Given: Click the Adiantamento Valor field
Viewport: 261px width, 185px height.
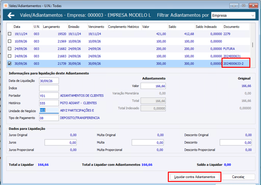Looking at the screenshot, I should pos(153,86).
